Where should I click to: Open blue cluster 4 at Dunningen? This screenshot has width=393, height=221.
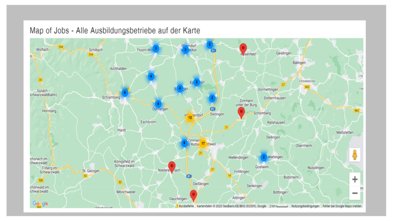point(158,104)
